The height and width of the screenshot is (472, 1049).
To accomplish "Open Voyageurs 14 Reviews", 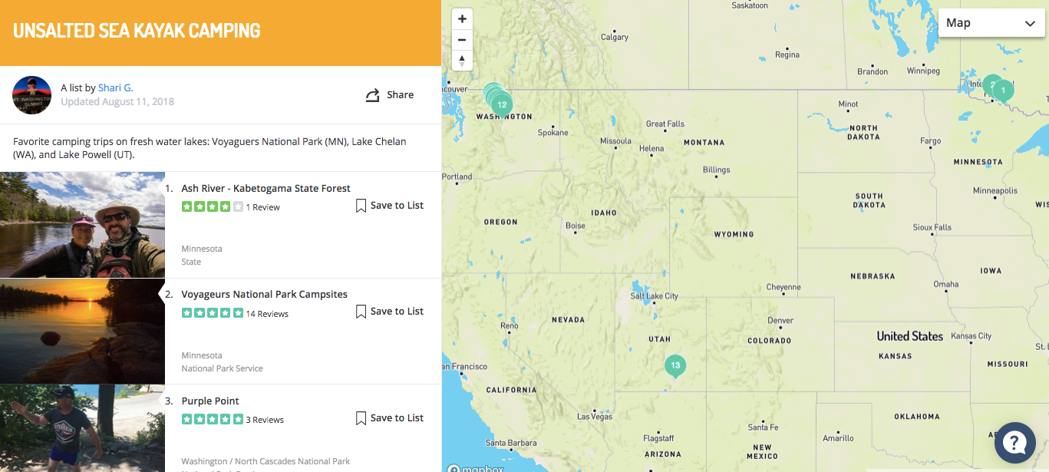I will click(x=267, y=314).
